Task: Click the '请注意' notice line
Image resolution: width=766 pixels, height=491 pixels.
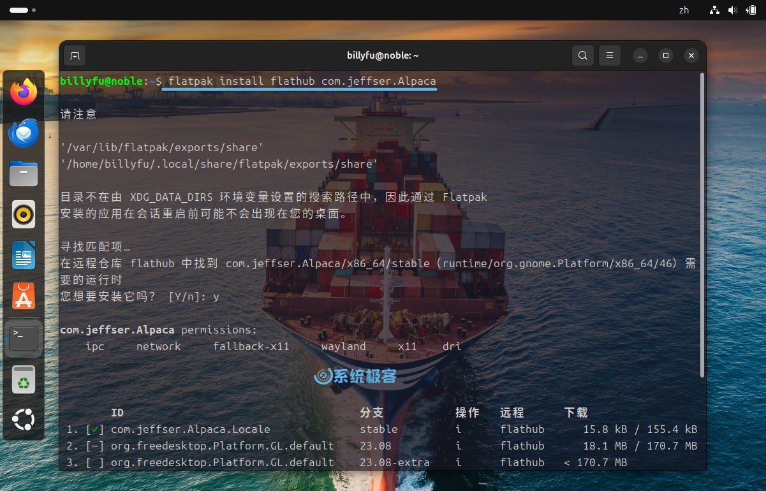Action: coord(78,114)
